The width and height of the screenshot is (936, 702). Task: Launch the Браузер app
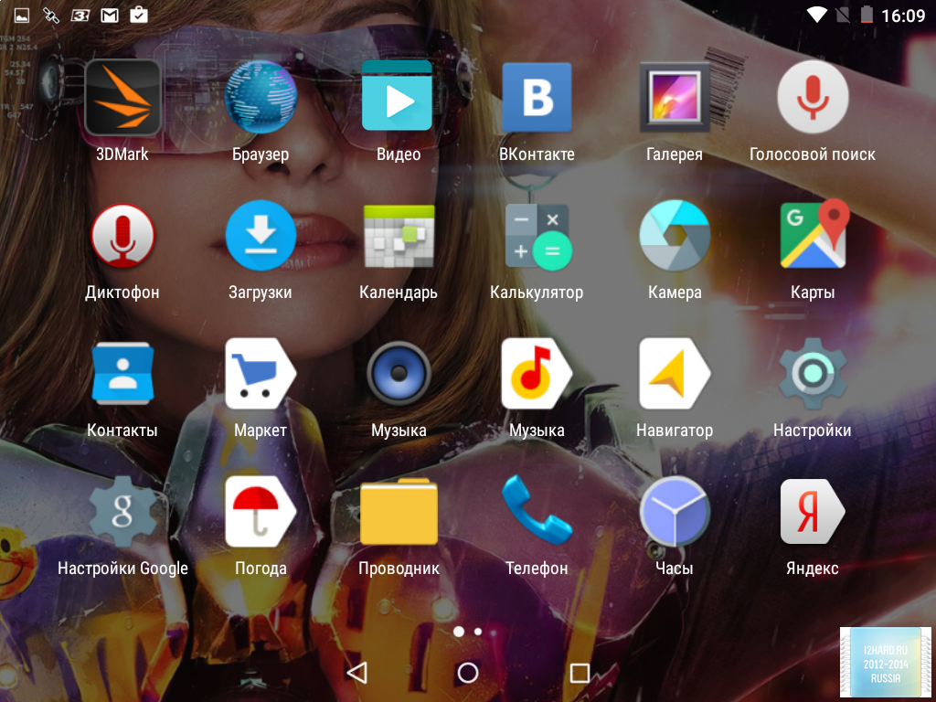(261, 98)
